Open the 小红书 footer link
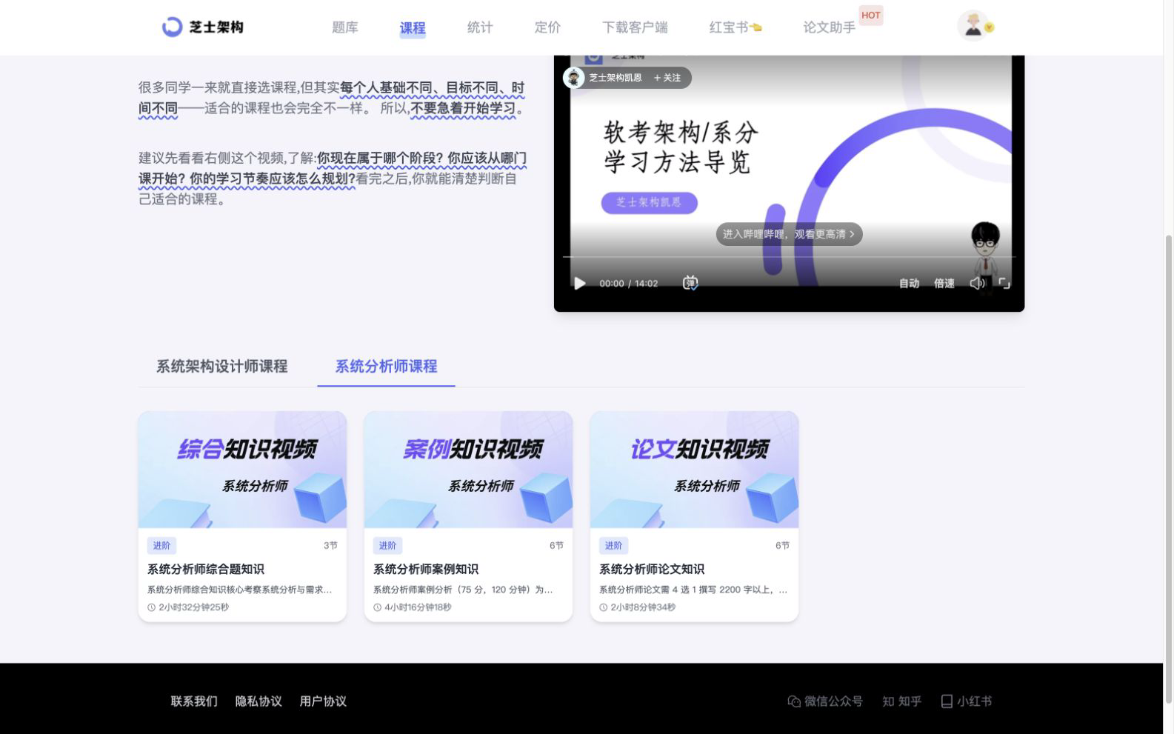The height and width of the screenshot is (734, 1174). [966, 701]
